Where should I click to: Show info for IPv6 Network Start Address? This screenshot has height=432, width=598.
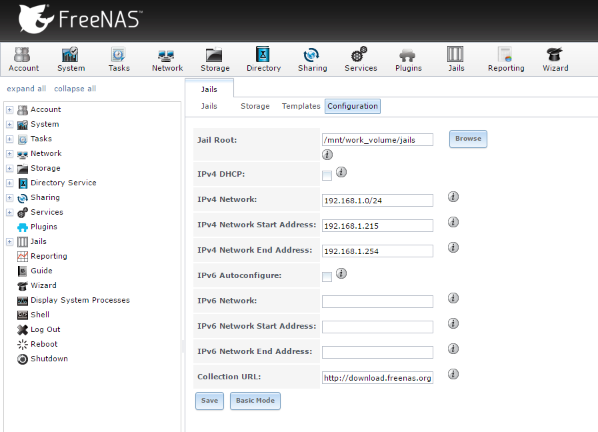tap(453, 323)
